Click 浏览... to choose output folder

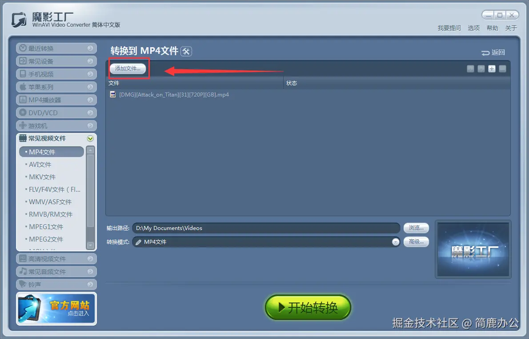click(417, 228)
